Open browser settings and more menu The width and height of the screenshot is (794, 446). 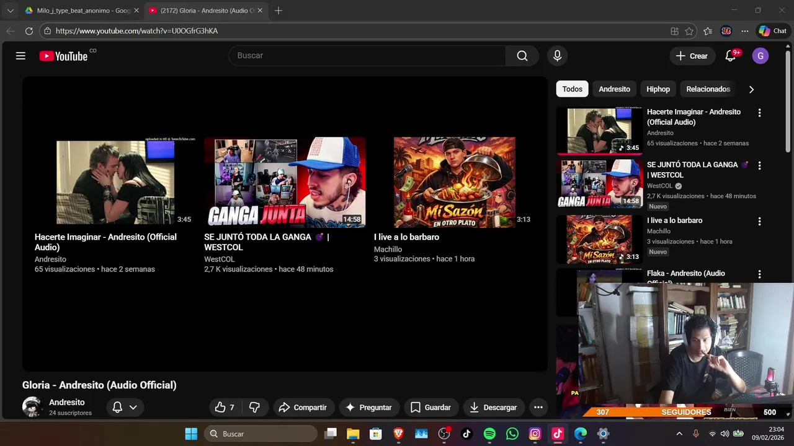pyautogui.click(x=745, y=31)
